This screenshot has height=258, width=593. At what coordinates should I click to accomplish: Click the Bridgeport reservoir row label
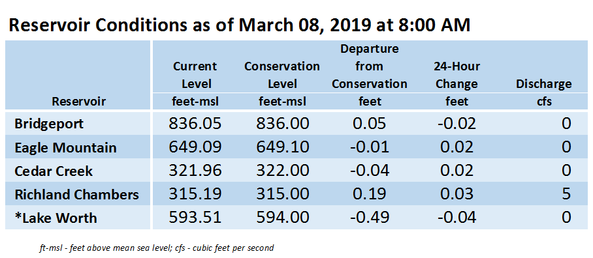49,124
